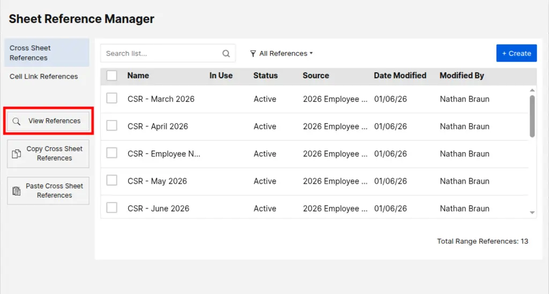This screenshot has height=294, width=549.
Task: Select the CSR - Employee N... name
Action: [164, 154]
